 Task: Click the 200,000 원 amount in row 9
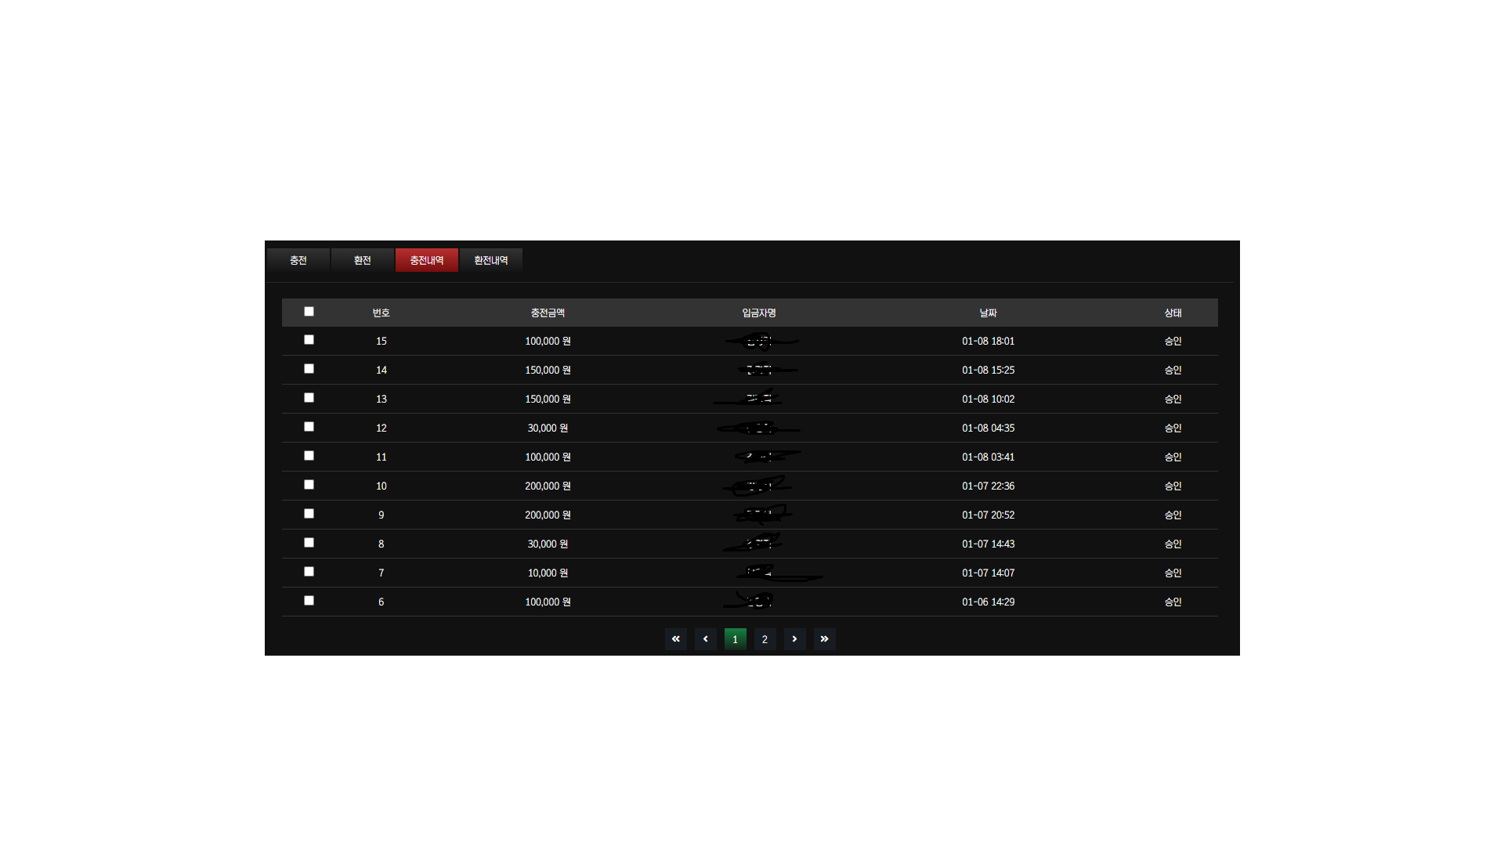(548, 515)
